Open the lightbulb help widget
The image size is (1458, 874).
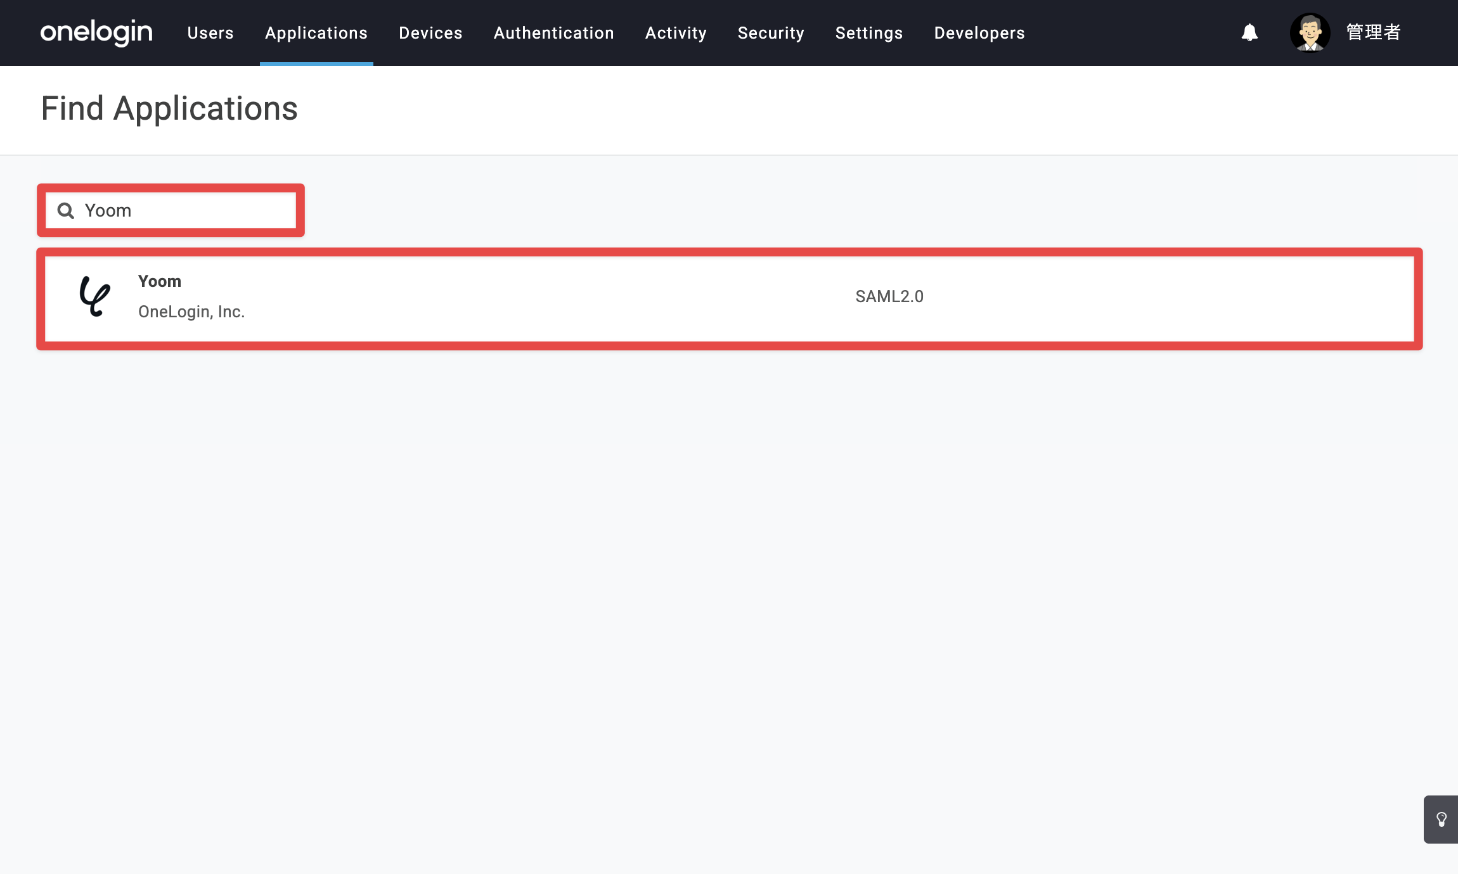(x=1441, y=820)
